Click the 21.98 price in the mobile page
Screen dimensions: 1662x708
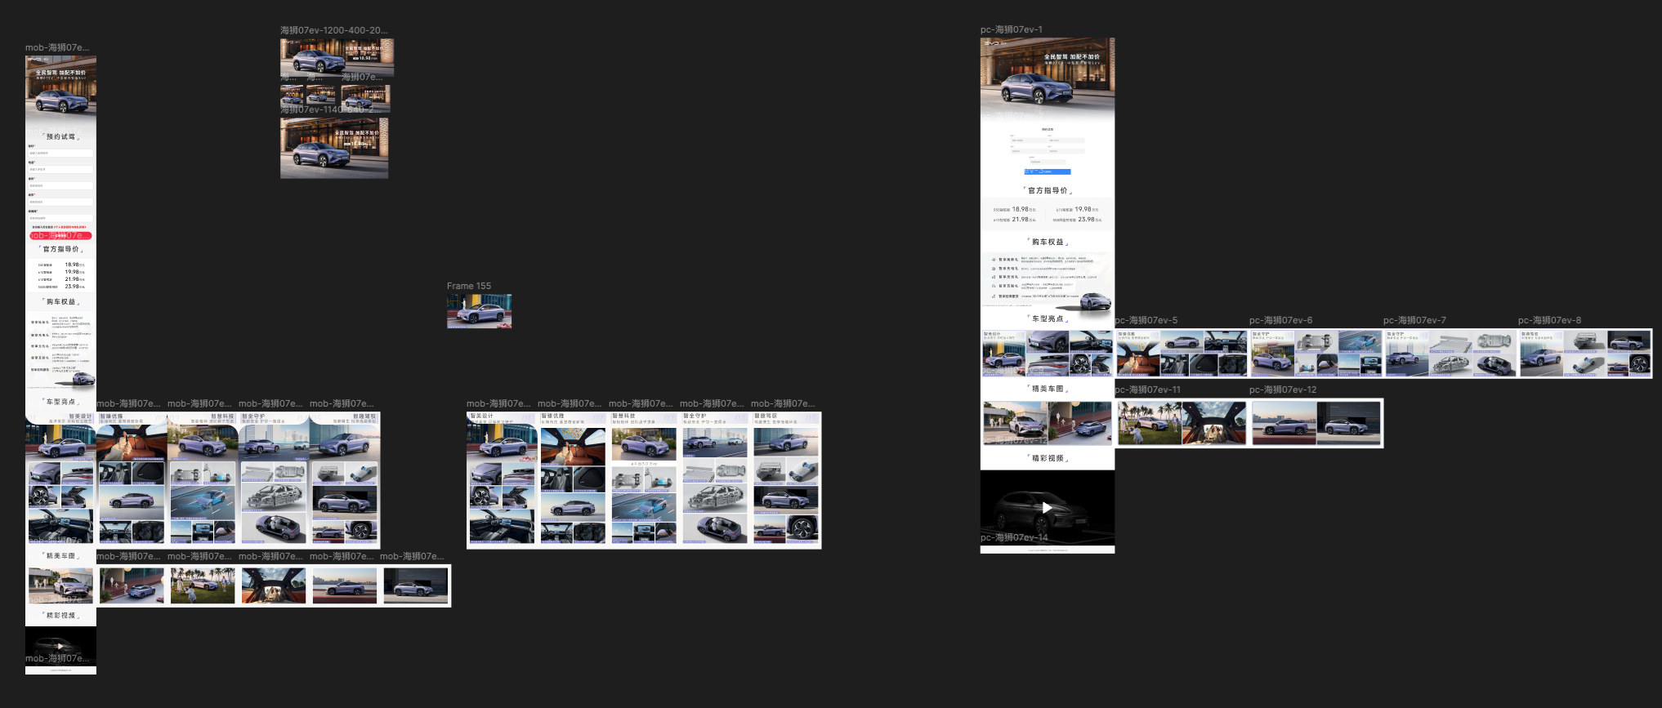pyautogui.click(x=73, y=279)
